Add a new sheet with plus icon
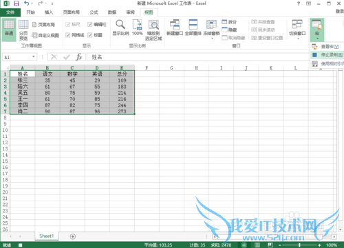The image size is (344, 248). pyautogui.click(x=73, y=236)
